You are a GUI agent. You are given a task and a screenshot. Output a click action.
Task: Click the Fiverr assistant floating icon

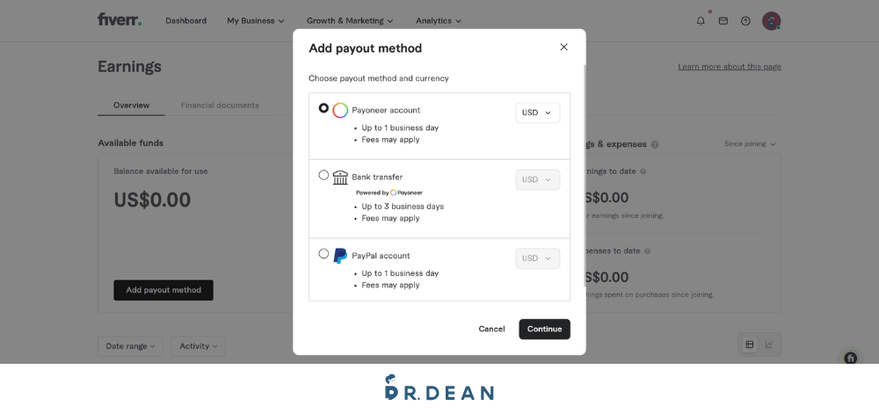point(850,358)
